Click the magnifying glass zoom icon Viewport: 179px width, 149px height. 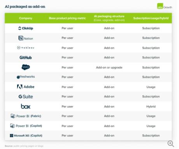click(x=171, y=144)
